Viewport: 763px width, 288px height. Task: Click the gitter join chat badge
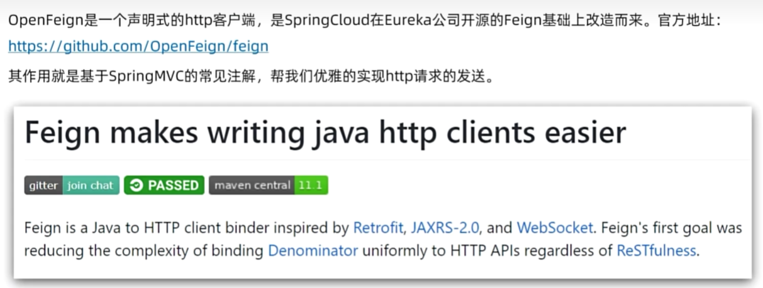[x=72, y=185]
